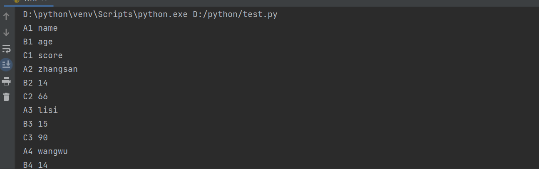Image resolution: width=539 pixels, height=169 pixels.
Task: Click the Up the Stack Trace arrow
Action: click(x=6, y=17)
